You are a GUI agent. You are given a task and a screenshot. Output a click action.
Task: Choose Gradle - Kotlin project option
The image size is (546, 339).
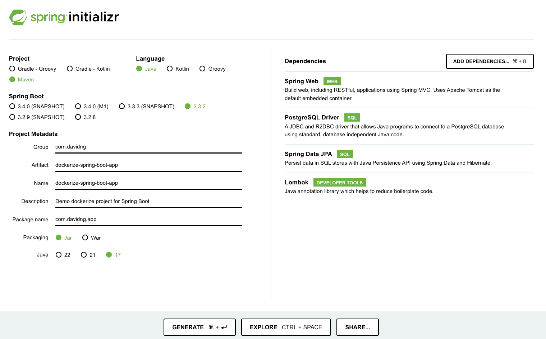(x=70, y=69)
